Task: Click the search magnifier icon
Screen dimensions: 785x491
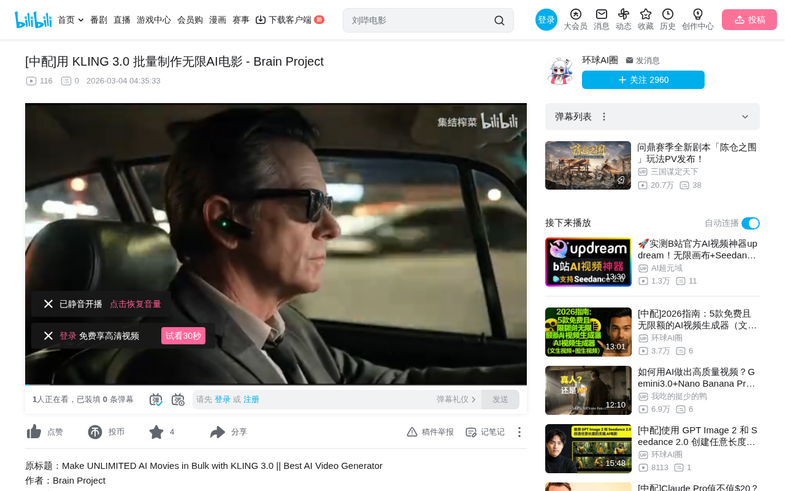Action: pos(499,20)
